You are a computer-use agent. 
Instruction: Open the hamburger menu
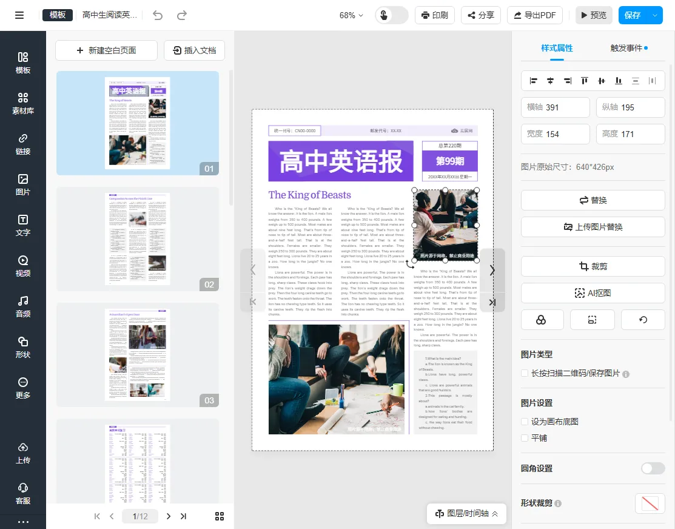point(19,15)
